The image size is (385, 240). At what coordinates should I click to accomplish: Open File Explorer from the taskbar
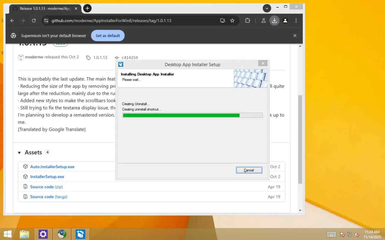click(x=24, y=234)
